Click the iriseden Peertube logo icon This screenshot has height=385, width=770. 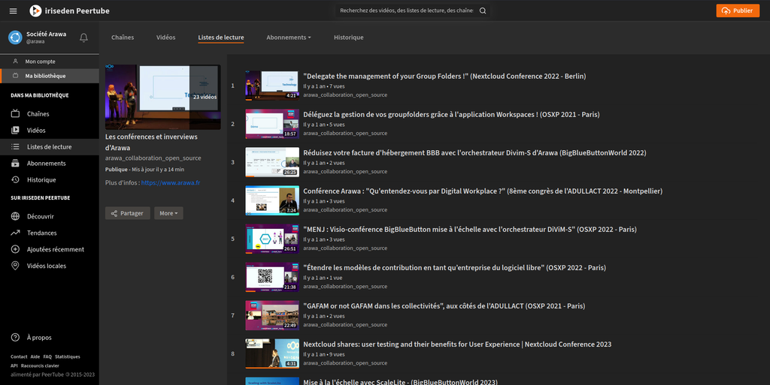coord(35,11)
